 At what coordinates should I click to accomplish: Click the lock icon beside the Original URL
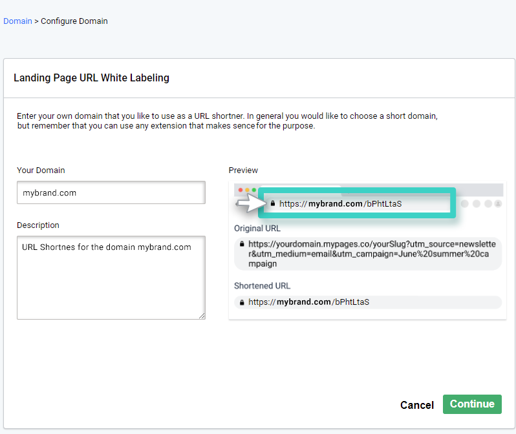coord(242,245)
